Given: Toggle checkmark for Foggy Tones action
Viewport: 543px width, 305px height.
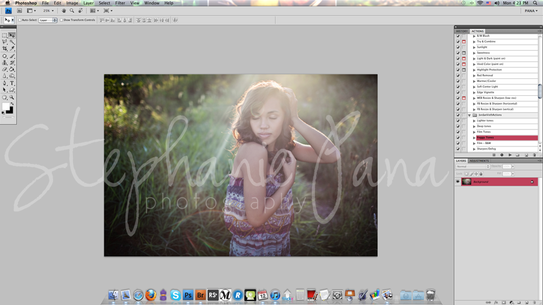Looking at the screenshot, I should coord(458,137).
